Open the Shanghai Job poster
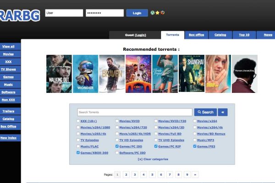275x183 pixels. (192, 74)
